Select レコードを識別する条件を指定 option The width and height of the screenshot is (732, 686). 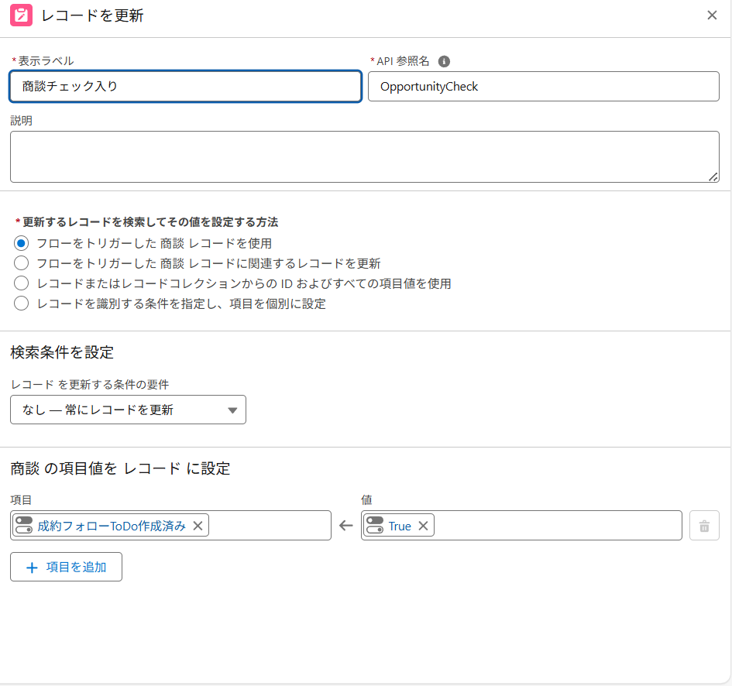22,304
